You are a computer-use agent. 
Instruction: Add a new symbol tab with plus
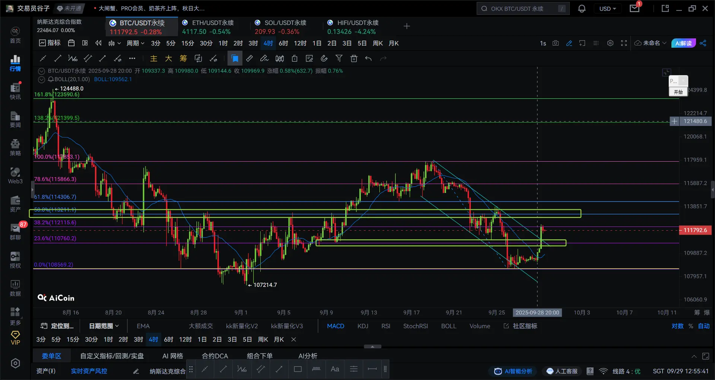point(407,26)
